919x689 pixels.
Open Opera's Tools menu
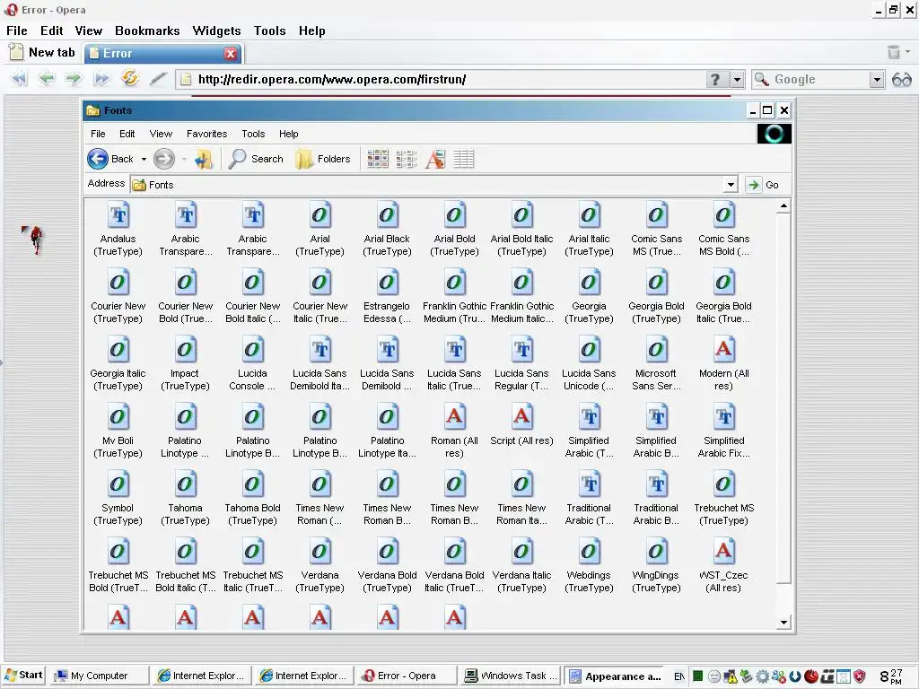coord(269,31)
